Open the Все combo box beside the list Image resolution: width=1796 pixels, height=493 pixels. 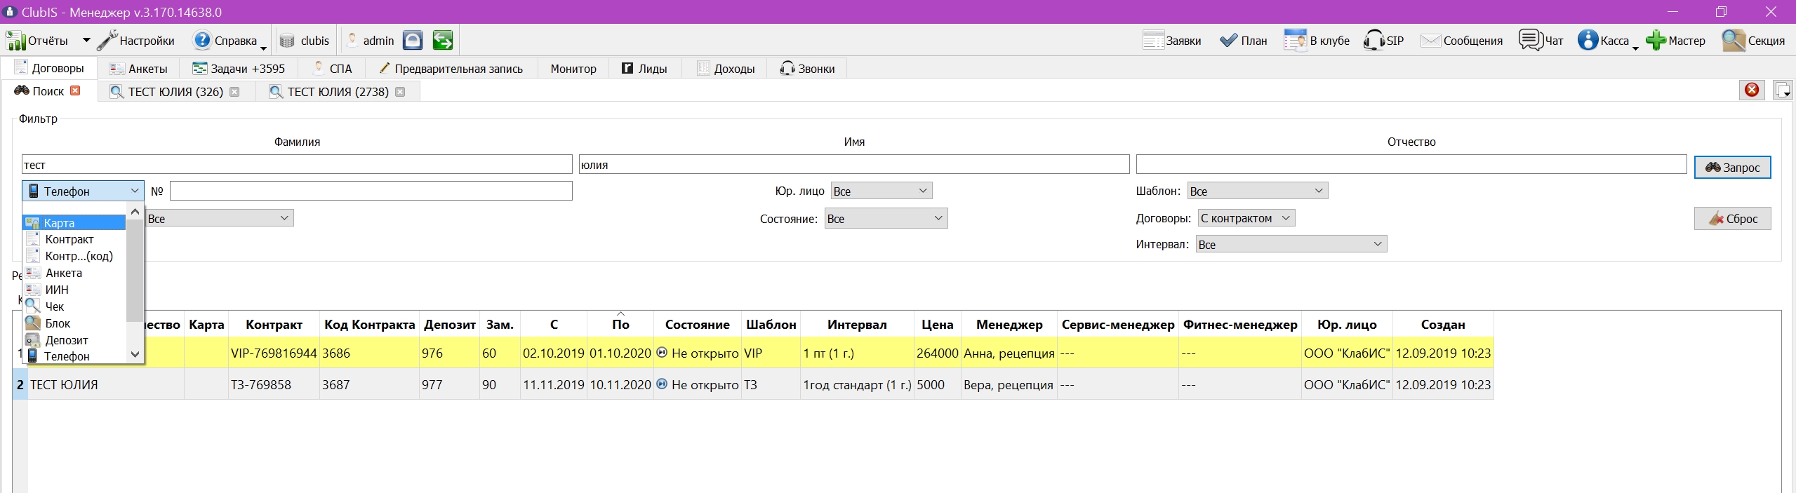(220, 218)
